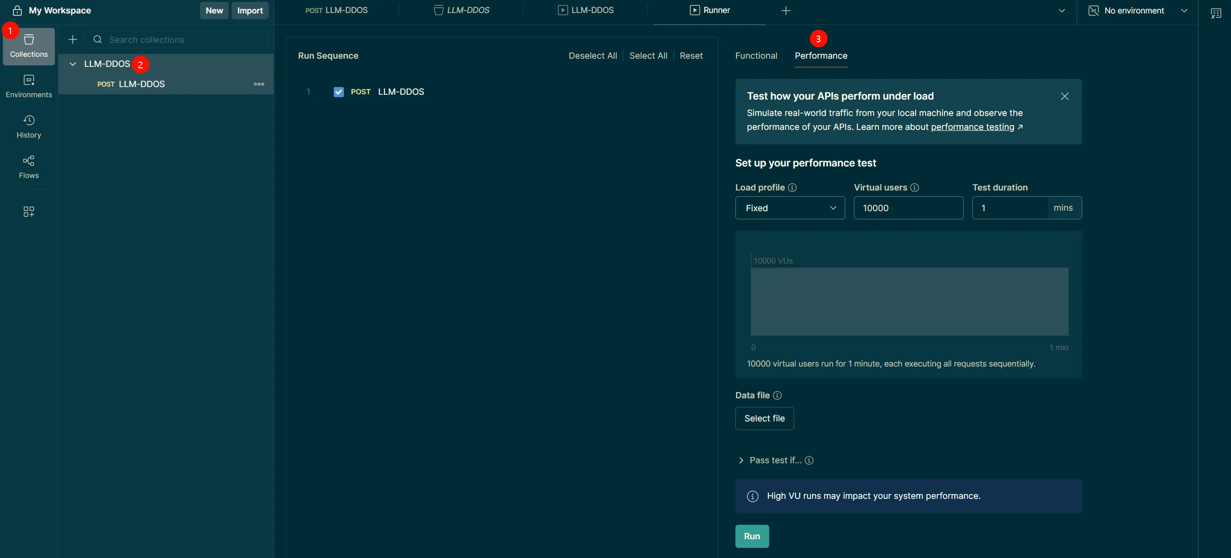The height and width of the screenshot is (558, 1231).
Task: Select the Runner tab
Action: [709, 10]
